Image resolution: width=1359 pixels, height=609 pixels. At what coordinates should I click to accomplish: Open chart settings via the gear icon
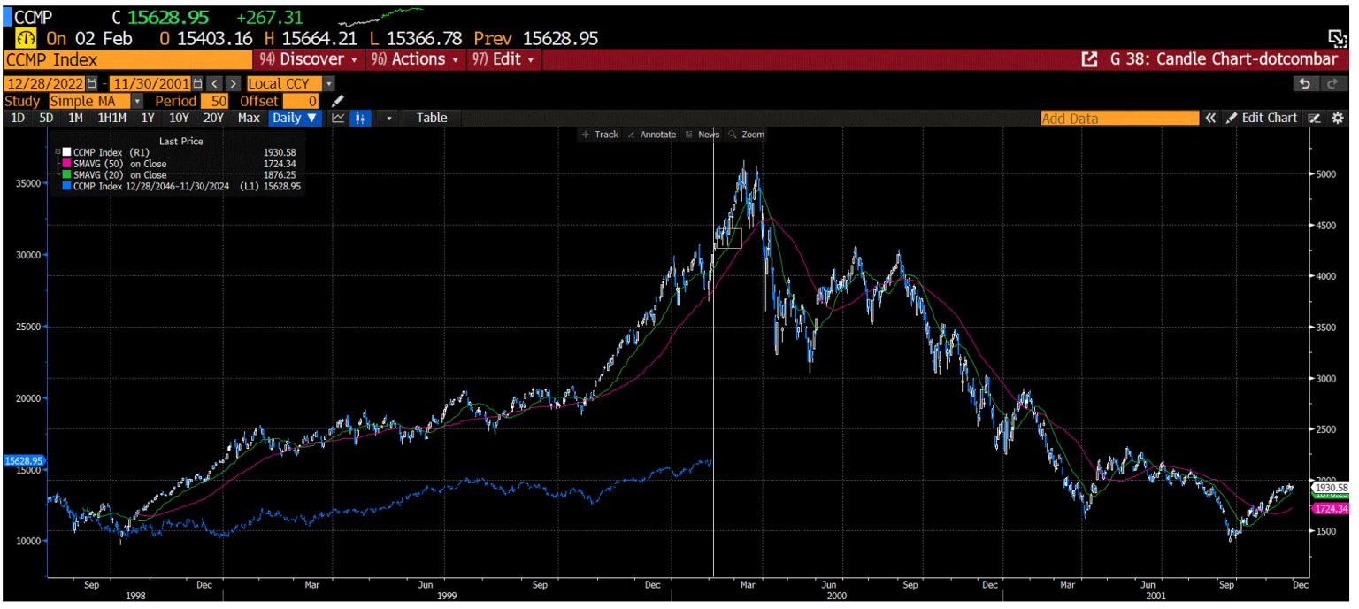coord(1339,118)
